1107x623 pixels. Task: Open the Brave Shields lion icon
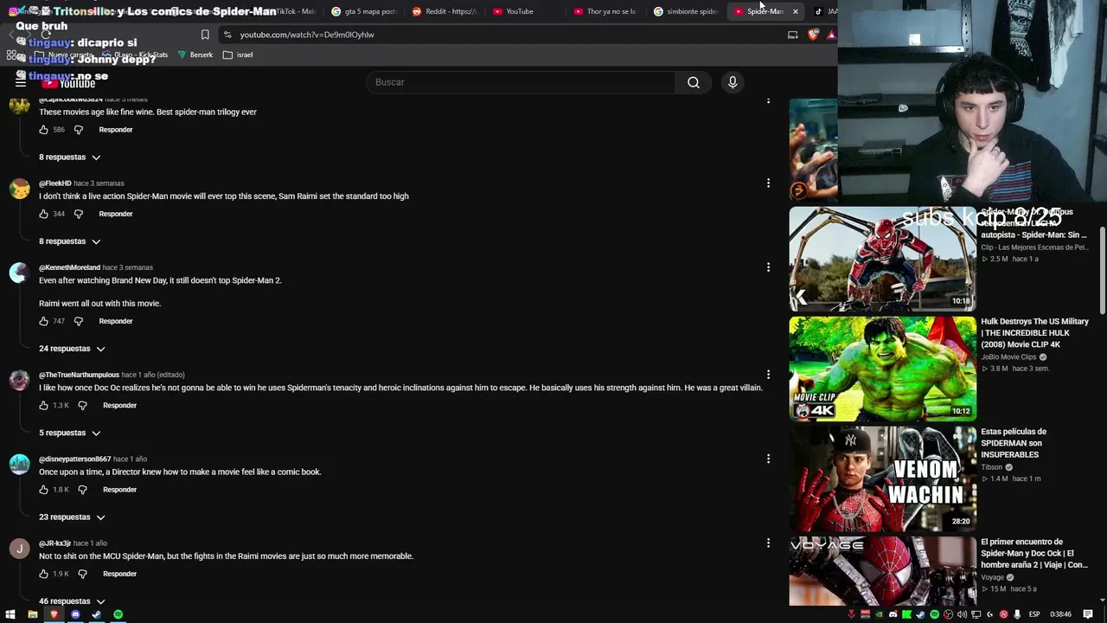click(x=813, y=35)
